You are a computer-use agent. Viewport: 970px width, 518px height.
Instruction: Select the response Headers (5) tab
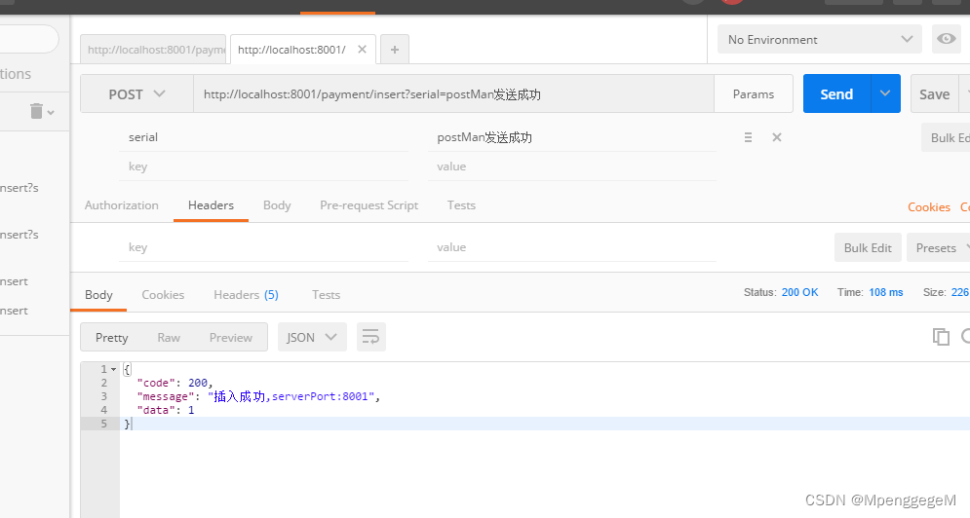(246, 295)
